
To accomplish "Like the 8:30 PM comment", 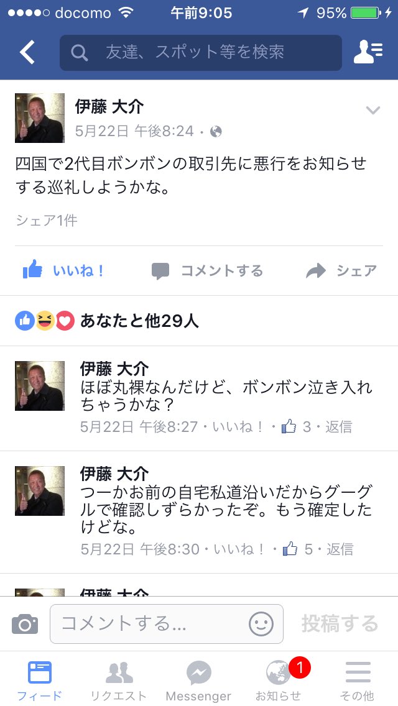I will point(240,549).
